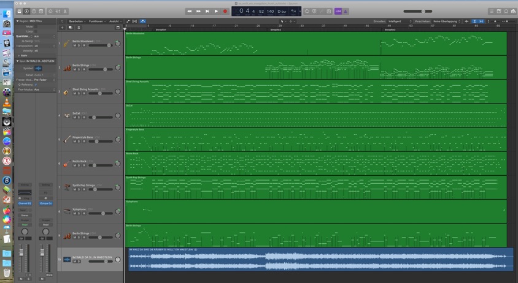Toggle the Replace mode button
Viewport: 518px width, 283px height.
click(x=314, y=11)
